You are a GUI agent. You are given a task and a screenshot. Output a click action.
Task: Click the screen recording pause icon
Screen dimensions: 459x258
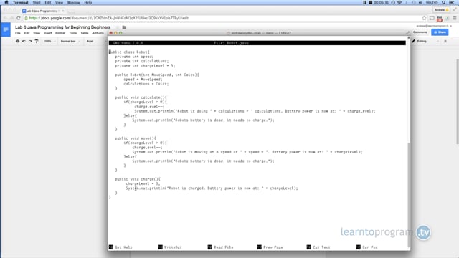[x=365, y=3]
